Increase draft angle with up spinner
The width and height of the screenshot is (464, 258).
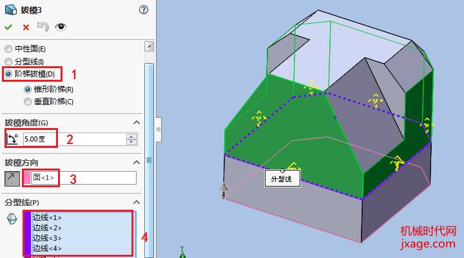click(x=131, y=136)
